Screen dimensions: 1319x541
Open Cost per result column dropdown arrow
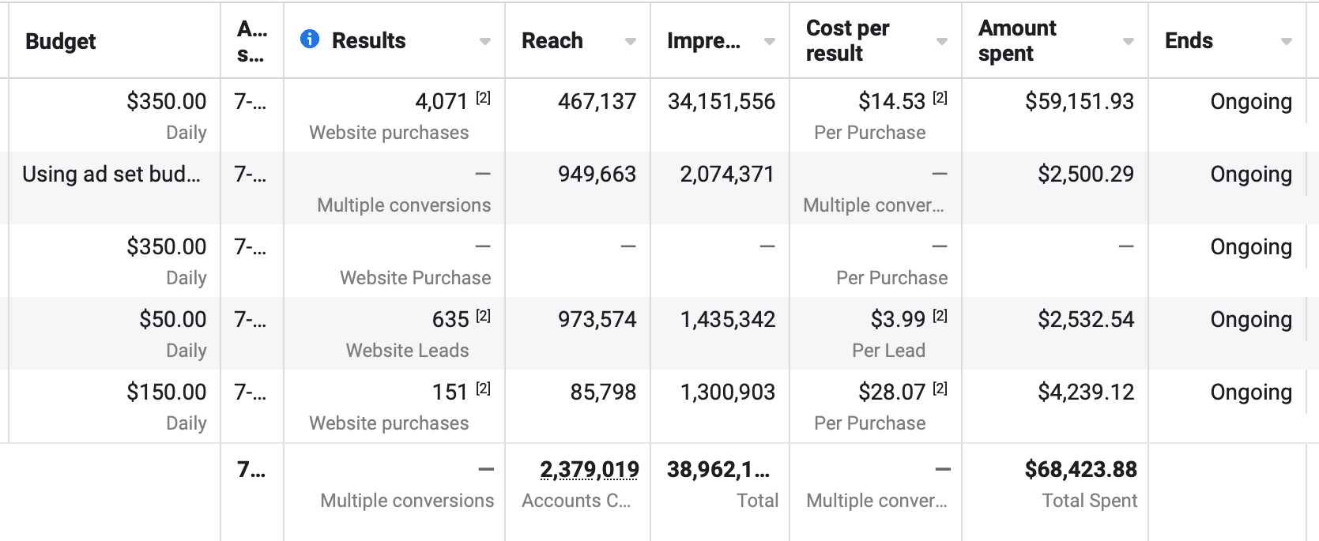point(942,41)
